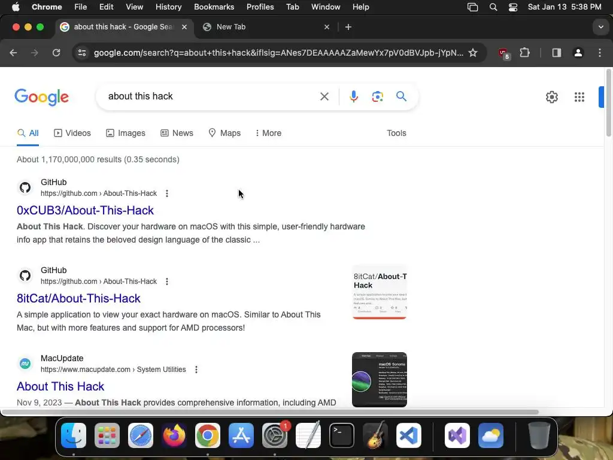
Task: Open Terminal from the Dock
Action: tap(342, 435)
